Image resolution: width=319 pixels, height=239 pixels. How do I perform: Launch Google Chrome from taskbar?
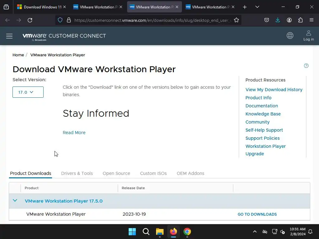point(187,232)
